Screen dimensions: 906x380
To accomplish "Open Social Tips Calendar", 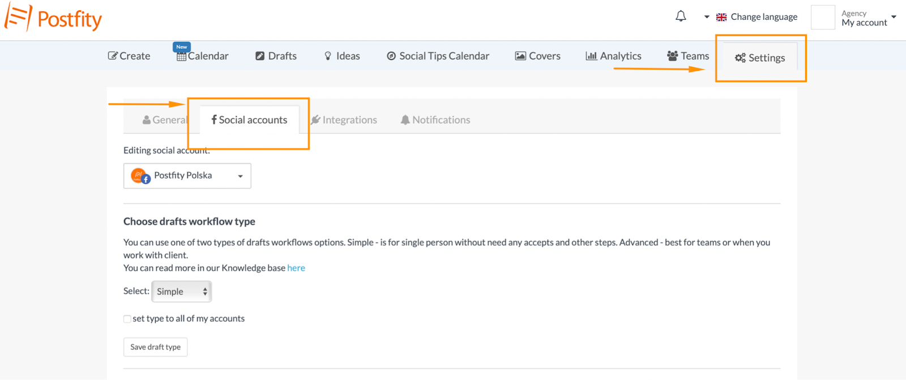I will coord(438,56).
